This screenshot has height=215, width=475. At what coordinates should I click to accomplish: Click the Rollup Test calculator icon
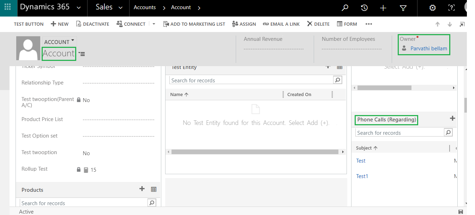pyautogui.click(x=86, y=170)
